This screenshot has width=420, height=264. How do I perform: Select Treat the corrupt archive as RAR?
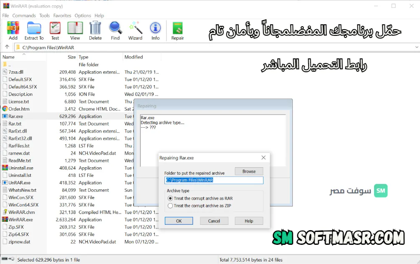pos(170,199)
